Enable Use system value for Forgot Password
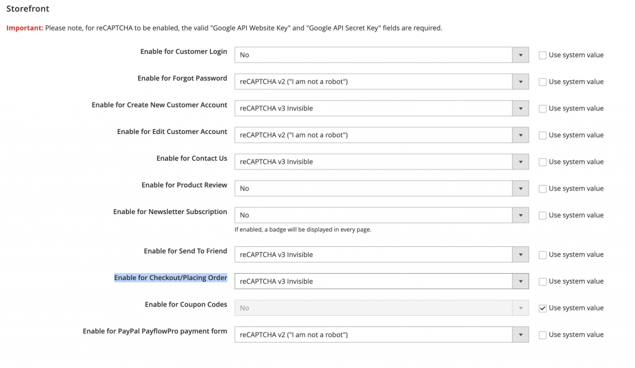635x368 pixels. click(x=543, y=82)
